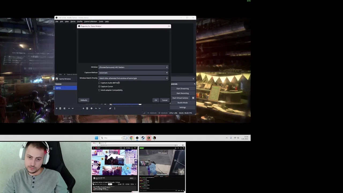Viewport: 343px width, 193px height.
Task: Switch to OBS Studio taskbar icon
Action: point(137,138)
